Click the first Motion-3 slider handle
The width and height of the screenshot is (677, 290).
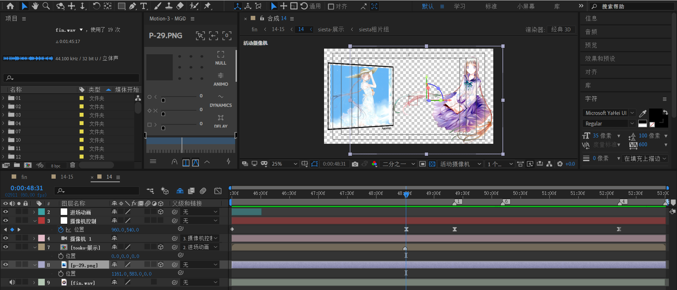163,100
